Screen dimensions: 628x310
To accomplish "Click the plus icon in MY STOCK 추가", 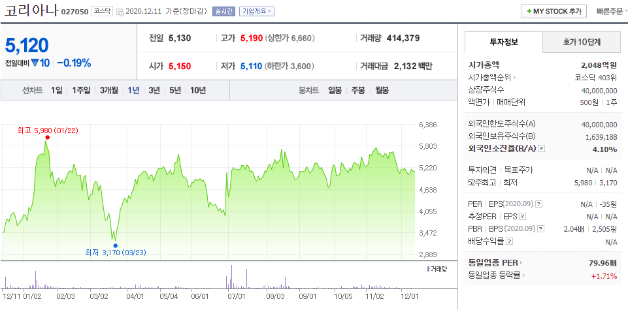I will point(529,12).
